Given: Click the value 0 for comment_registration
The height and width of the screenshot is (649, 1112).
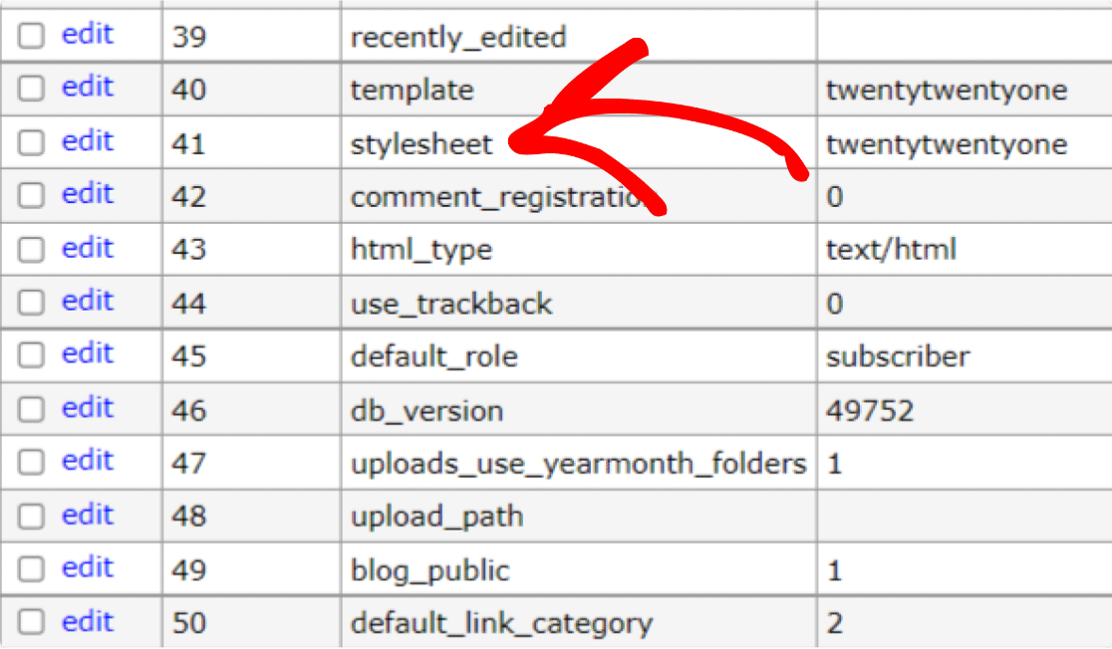Looking at the screenshot, I should click(x=835, y=196).
